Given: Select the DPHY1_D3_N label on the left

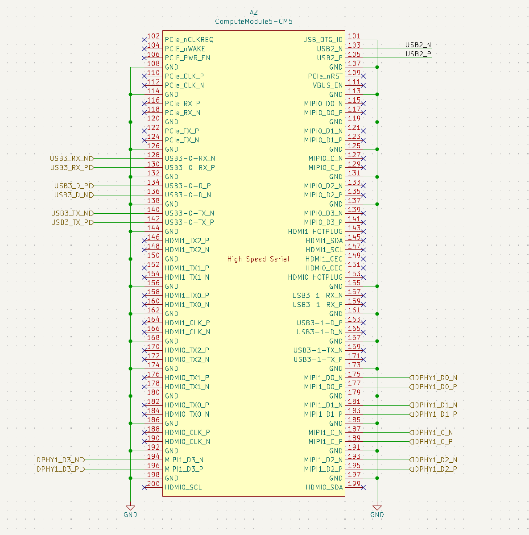Looking at the screenshot, I should tap(61, 460).
